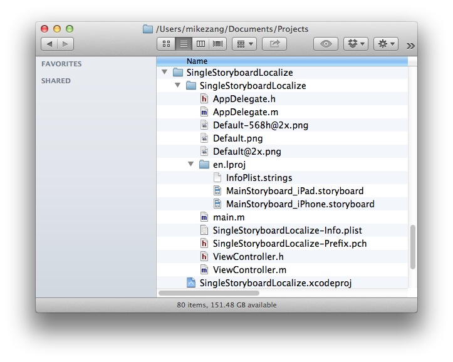The image size is (453, 362).
Task: Switch to list view
Action: tap(184, 44)
